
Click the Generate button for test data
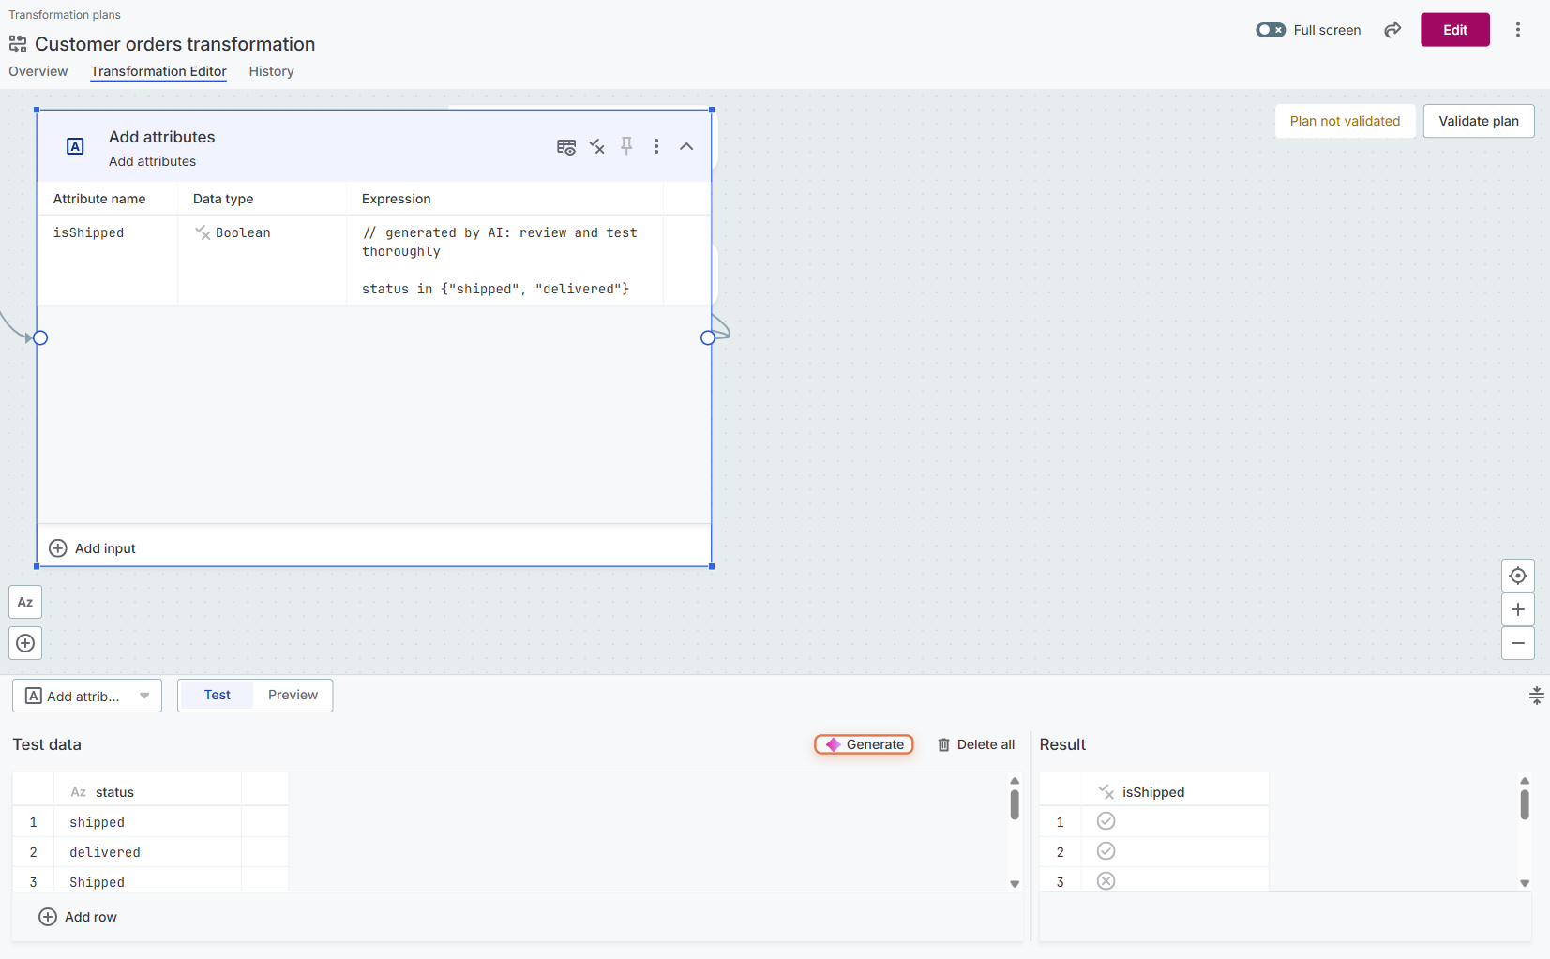[864, 744]
